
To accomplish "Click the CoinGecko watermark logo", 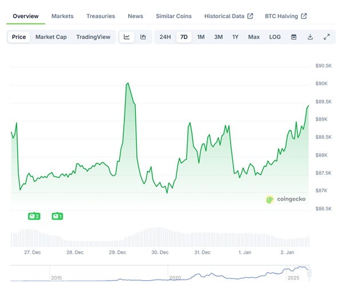I will click(x=285, y=199).
